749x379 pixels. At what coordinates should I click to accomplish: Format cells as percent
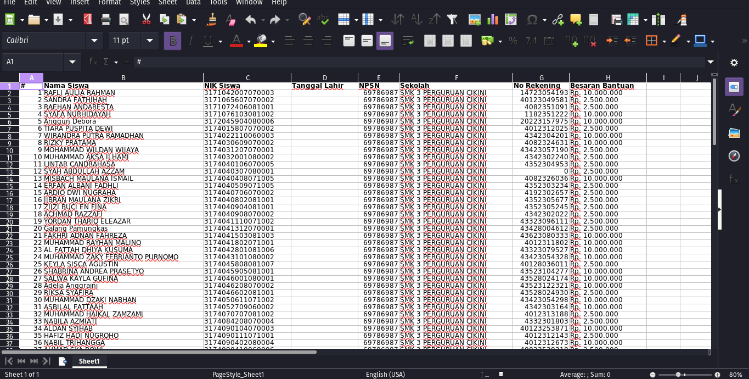click(513, 41)
